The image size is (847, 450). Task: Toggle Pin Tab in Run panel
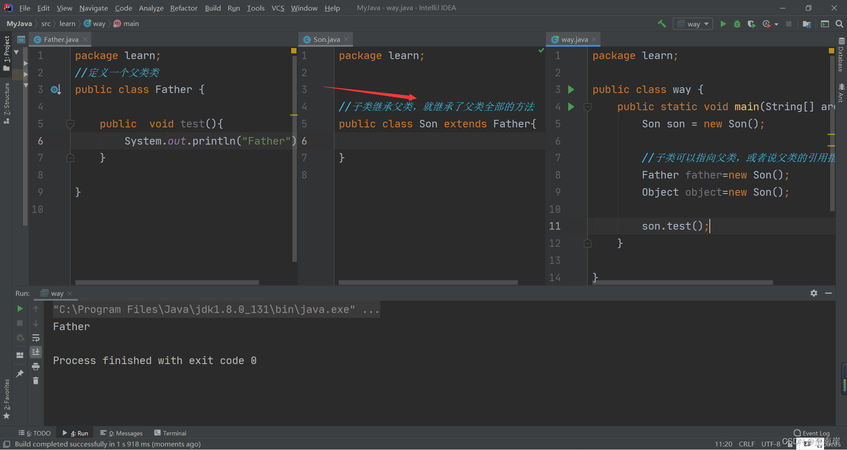[x=20, y=373]
